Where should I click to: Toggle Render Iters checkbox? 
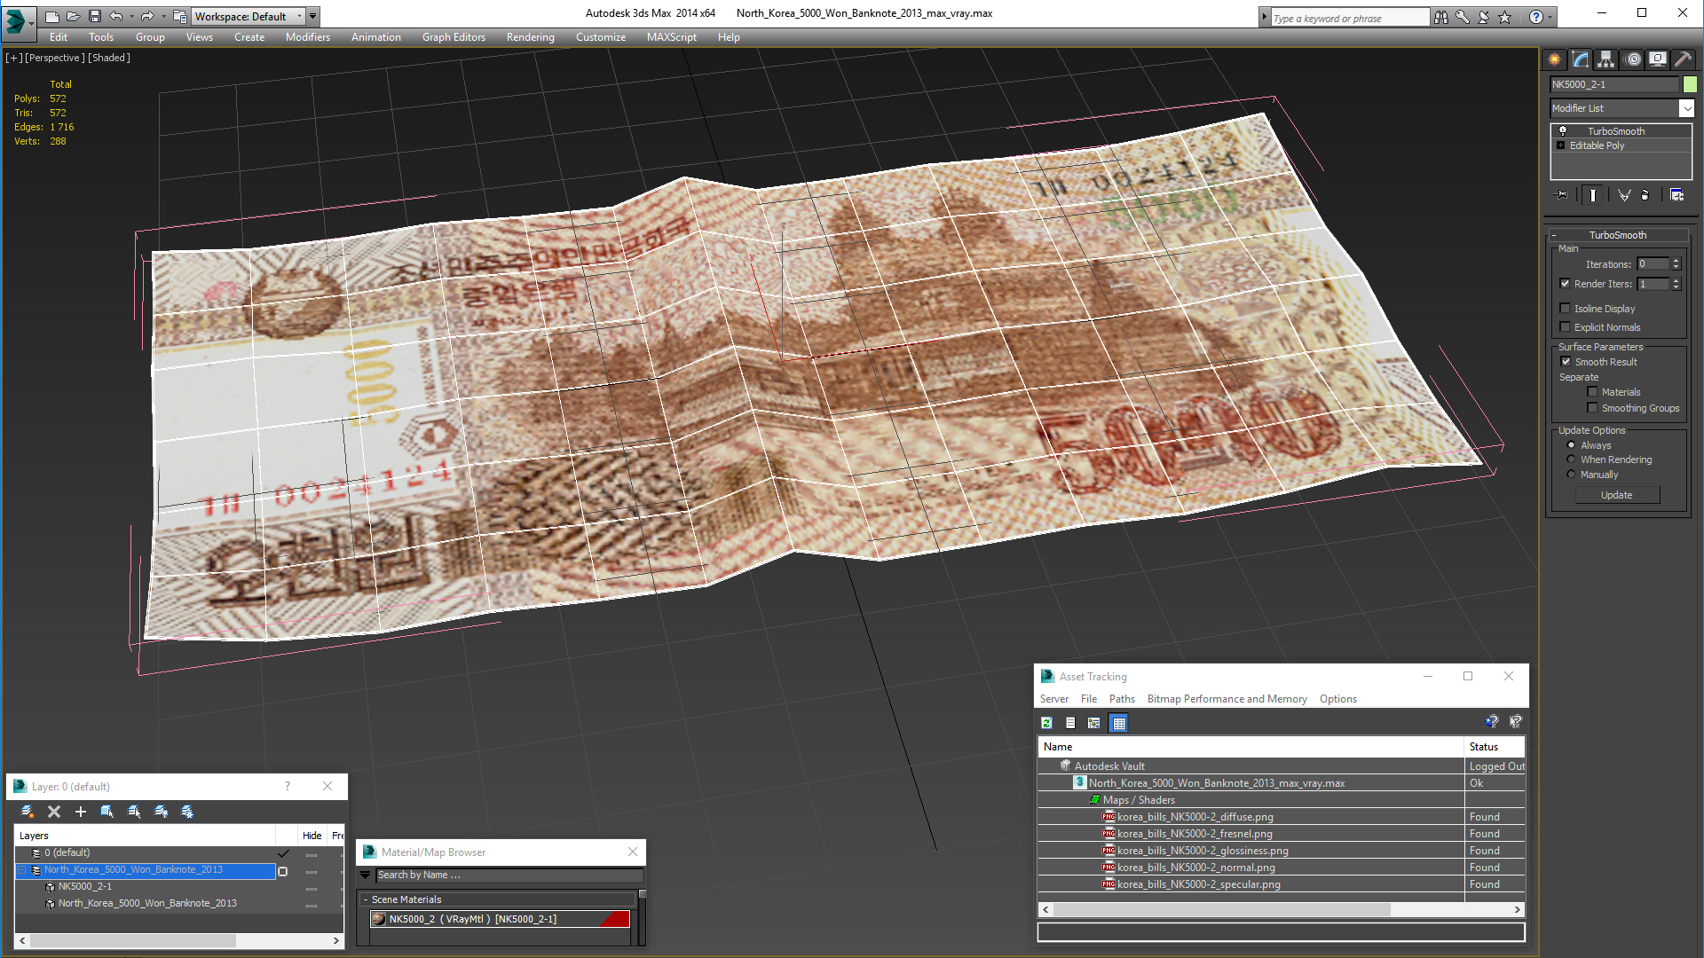[x=1566, y=284]
